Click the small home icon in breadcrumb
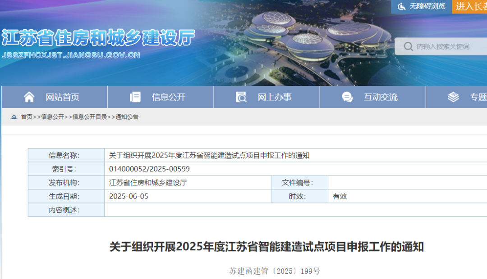Image resolution: width=487 pixels, height=279 pixels. pos(14,117)
